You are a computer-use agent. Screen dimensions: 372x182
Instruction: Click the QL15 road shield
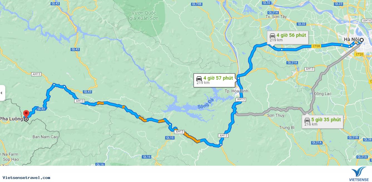[x=170, y=138]
